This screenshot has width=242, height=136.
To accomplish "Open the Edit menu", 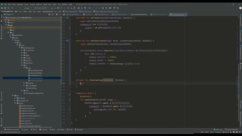I will [x=9, y=5].
